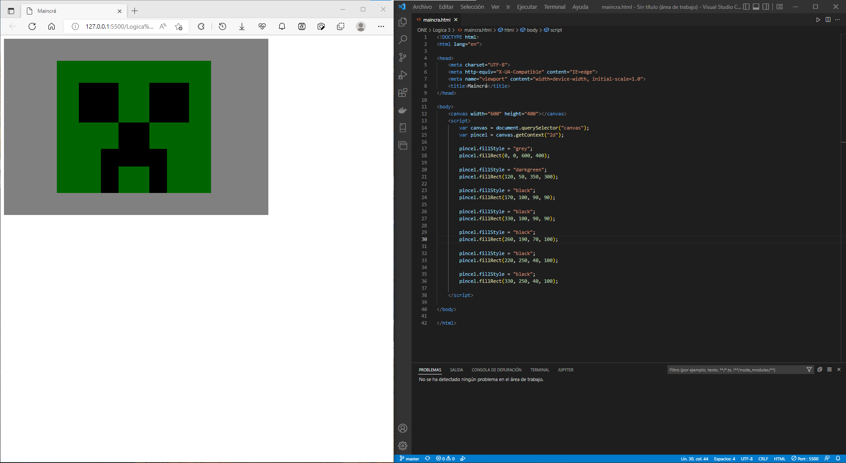
Task: Switch to the JUPYTER panel tab
Action: coord(566,370)
